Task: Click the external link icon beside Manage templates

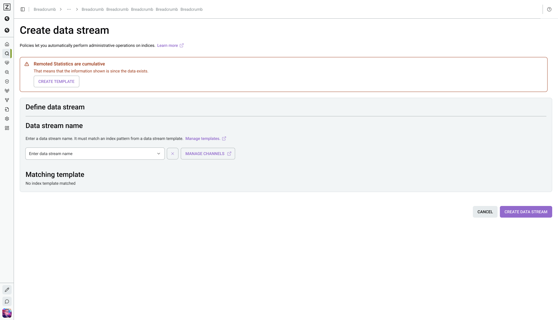Action: 224,138
